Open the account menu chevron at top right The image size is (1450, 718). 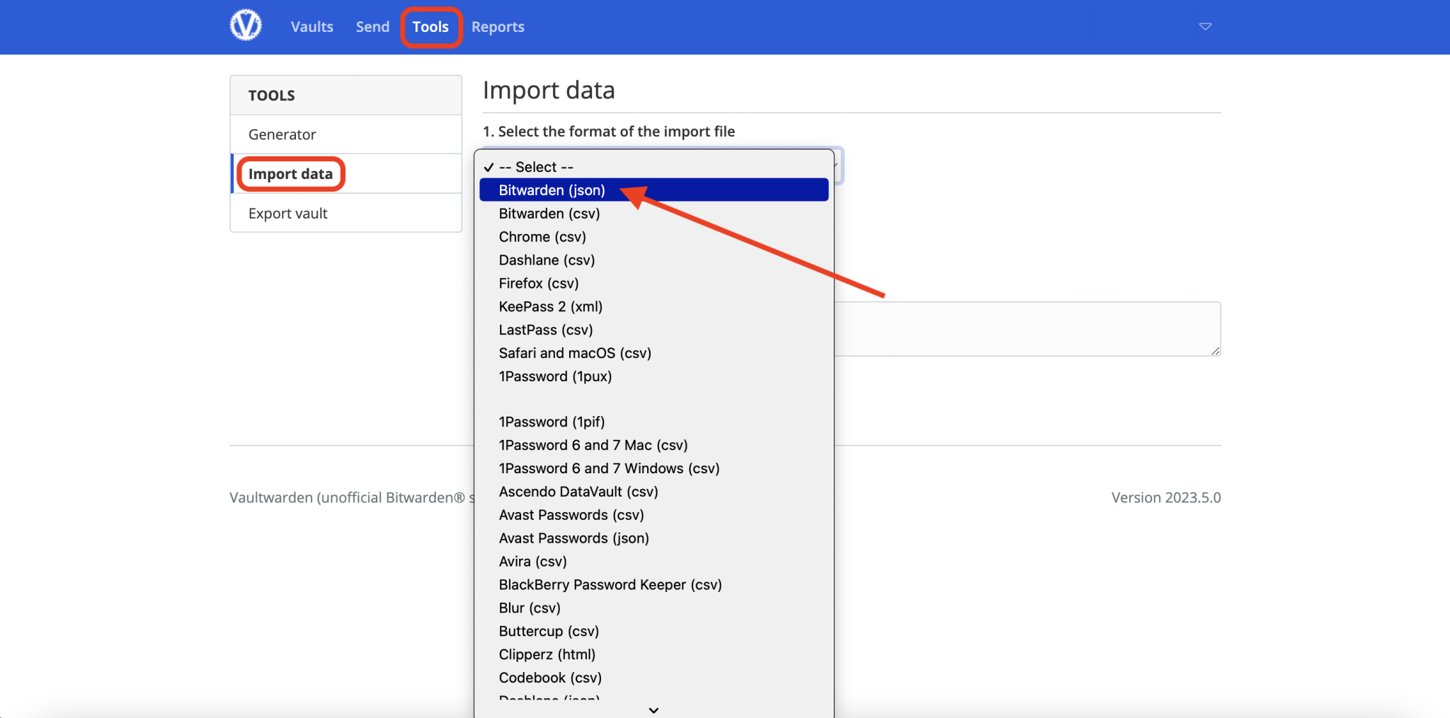point(1206,26)
